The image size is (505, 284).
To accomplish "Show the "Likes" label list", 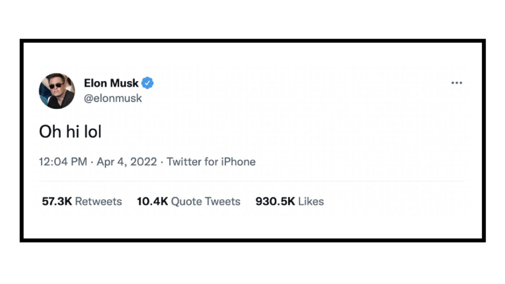I will [311, 201].
